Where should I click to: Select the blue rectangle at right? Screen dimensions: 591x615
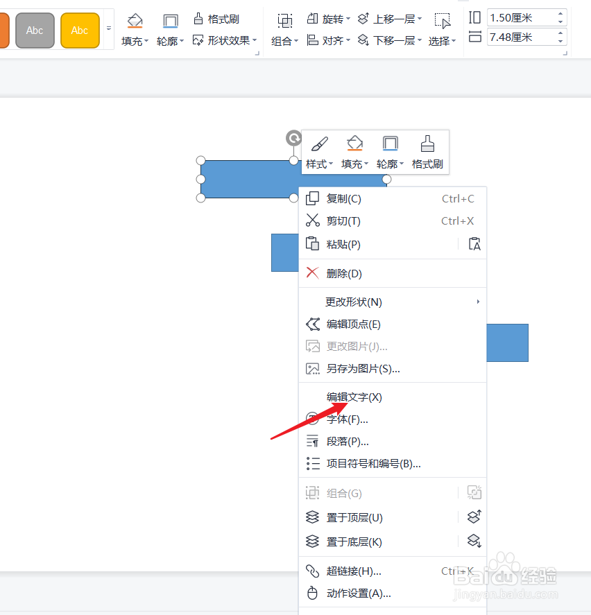click(x=507, y=343)
